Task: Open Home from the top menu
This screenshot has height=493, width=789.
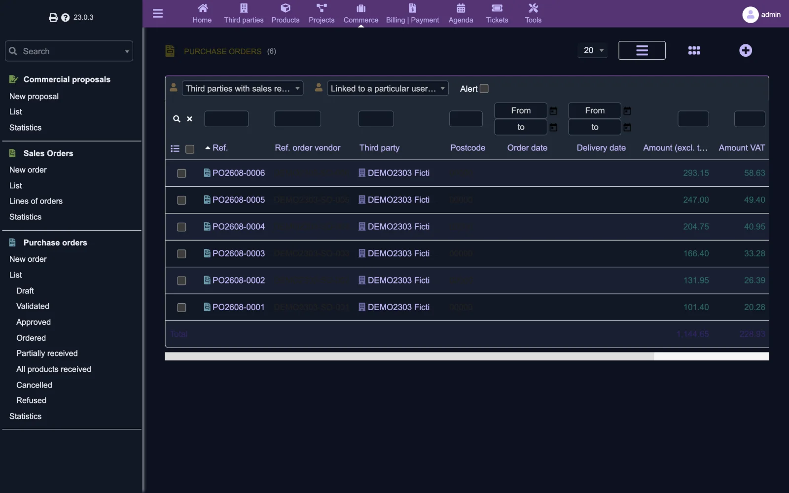Action: tap(202, 14)
